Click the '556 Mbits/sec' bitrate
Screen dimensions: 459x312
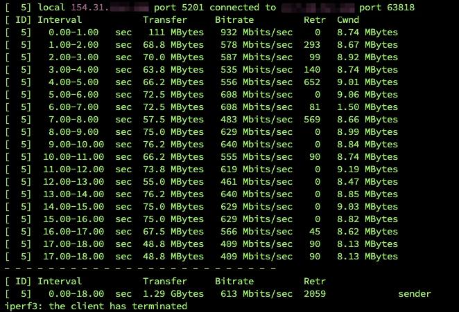pos(257,82)
